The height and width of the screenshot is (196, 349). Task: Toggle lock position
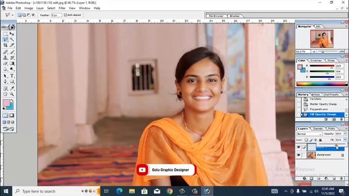316,140
